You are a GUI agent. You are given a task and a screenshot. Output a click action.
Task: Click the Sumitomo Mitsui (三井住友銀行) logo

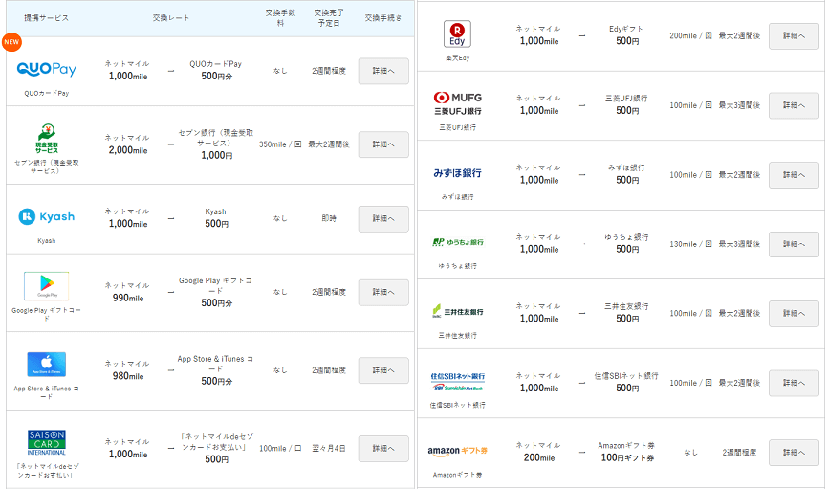coord(457,311)
